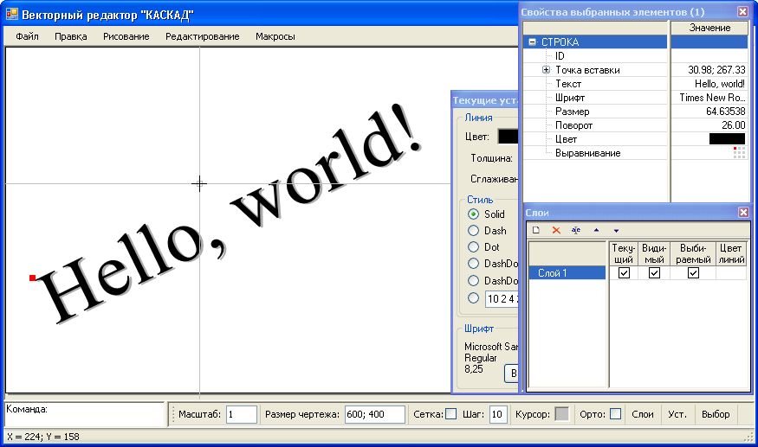The width and height of the screenshot is (758, 447).
Task: Close the Слои panel
Action: pos(742,212)
